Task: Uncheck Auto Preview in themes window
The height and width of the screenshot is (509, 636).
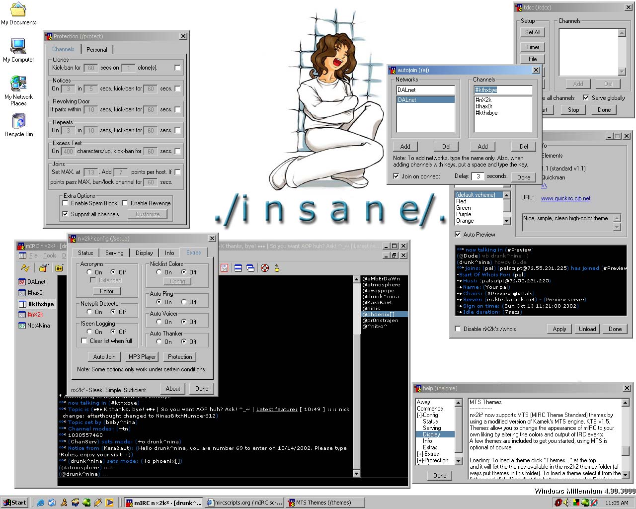Action: [458, 234]
